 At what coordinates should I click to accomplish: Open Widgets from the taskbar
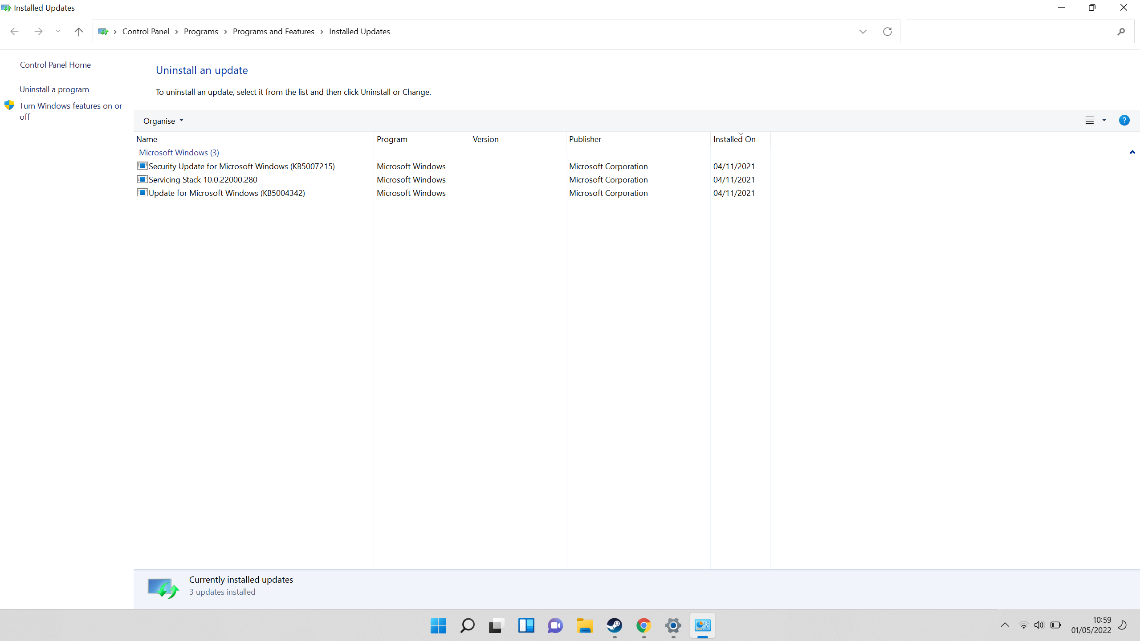(526, 626)
